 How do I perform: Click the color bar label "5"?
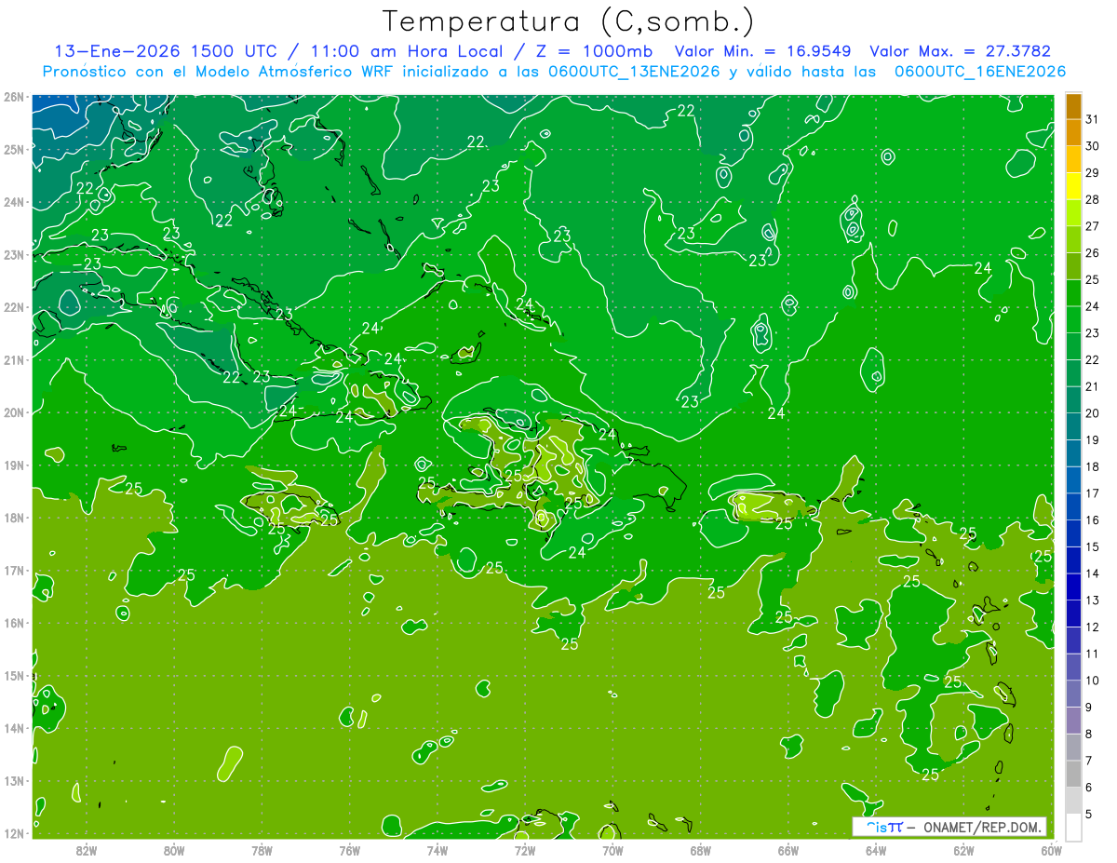pyautogui.click(x=1090, y=814)
